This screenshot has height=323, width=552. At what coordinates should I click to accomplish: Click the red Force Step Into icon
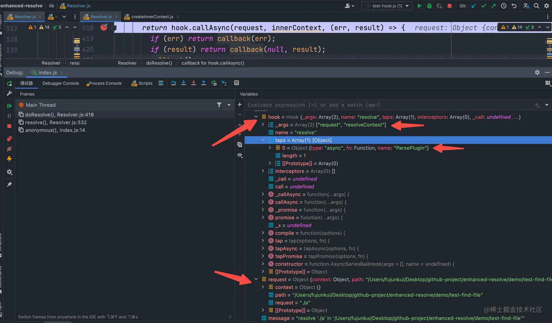pos(193,83)
